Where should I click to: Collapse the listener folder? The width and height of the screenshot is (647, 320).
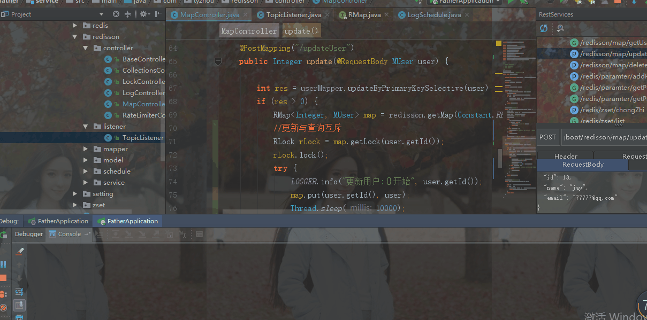(85, 127)
